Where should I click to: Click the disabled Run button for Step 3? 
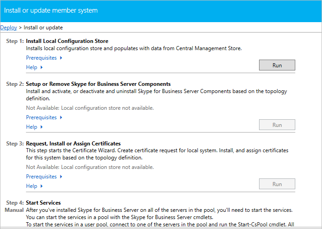277,184
